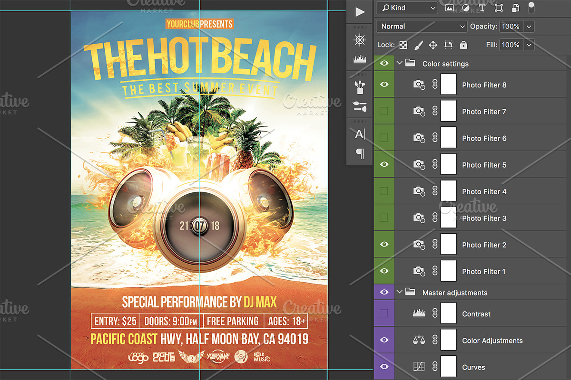Click the Color Adjustments balance icon
This screenshot has height=380, width=571.
(x=419, y=340)
